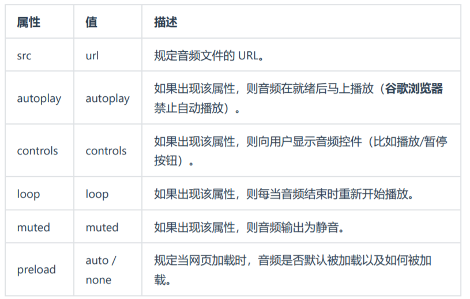
Task: Click the auto / none value cell
Action: 100,270
